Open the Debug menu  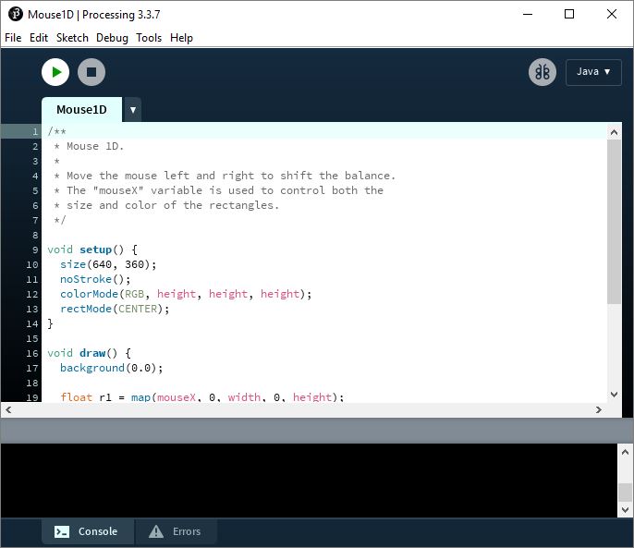112,38
